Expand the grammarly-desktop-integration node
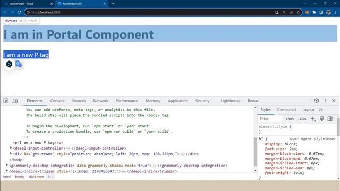This screenshot has height=191, width=340. click(7, 165)
